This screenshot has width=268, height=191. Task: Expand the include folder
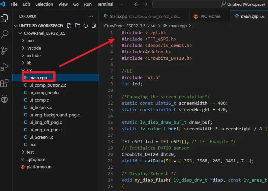click(33, 56)
